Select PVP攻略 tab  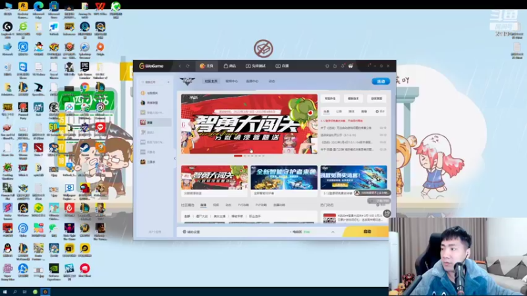coord(261,205)
